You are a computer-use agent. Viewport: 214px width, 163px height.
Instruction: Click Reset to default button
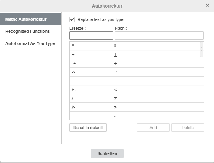[88, 128]
